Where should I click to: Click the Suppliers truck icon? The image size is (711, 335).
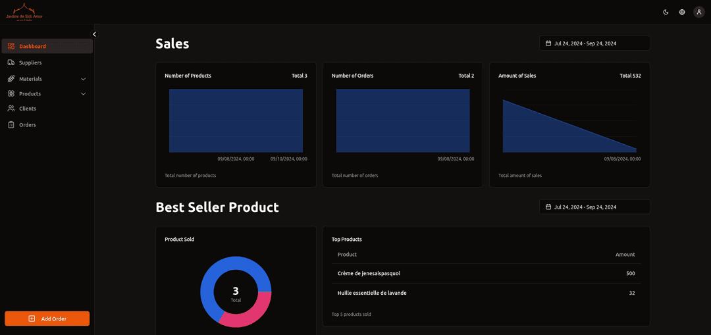click(x=11, y=63)
